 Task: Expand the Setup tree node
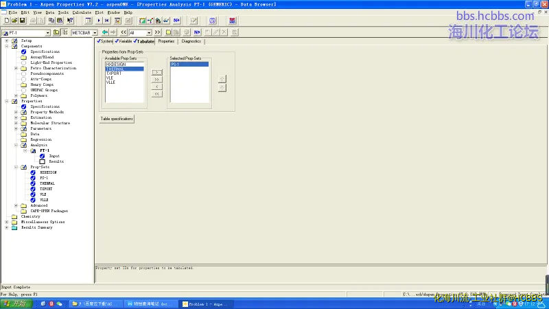(7, 41)
